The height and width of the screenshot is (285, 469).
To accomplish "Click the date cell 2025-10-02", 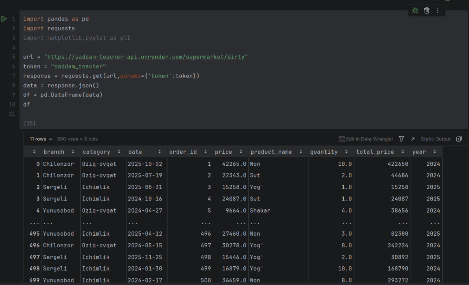I will click(145, 164).
